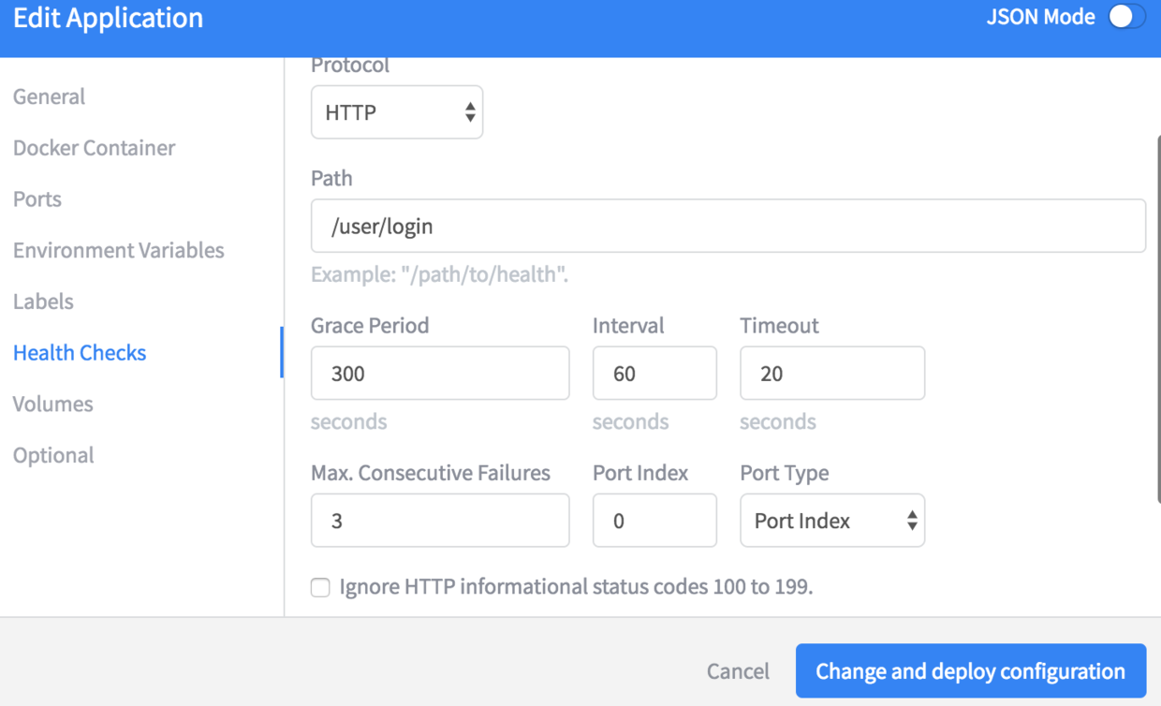
Task: Open the Volumes section
Action: 52,404
